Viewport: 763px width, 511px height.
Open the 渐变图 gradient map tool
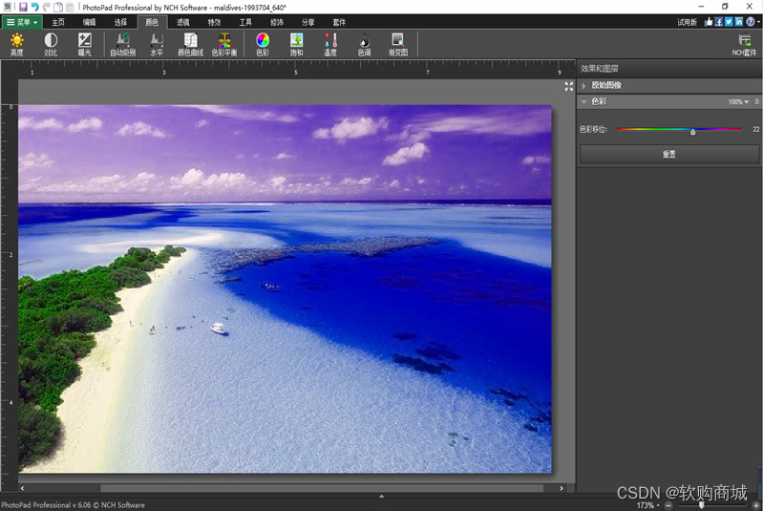(x=398, y=44)
